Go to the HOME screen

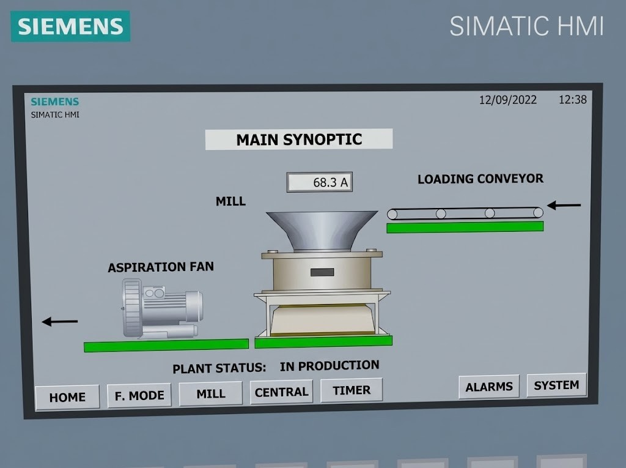tap(67, 397)
